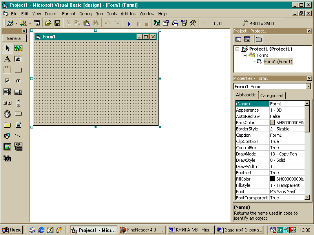Click the BackColor color swatch
314x235 pixels.
pyautogui.click(x=272, y=123)
